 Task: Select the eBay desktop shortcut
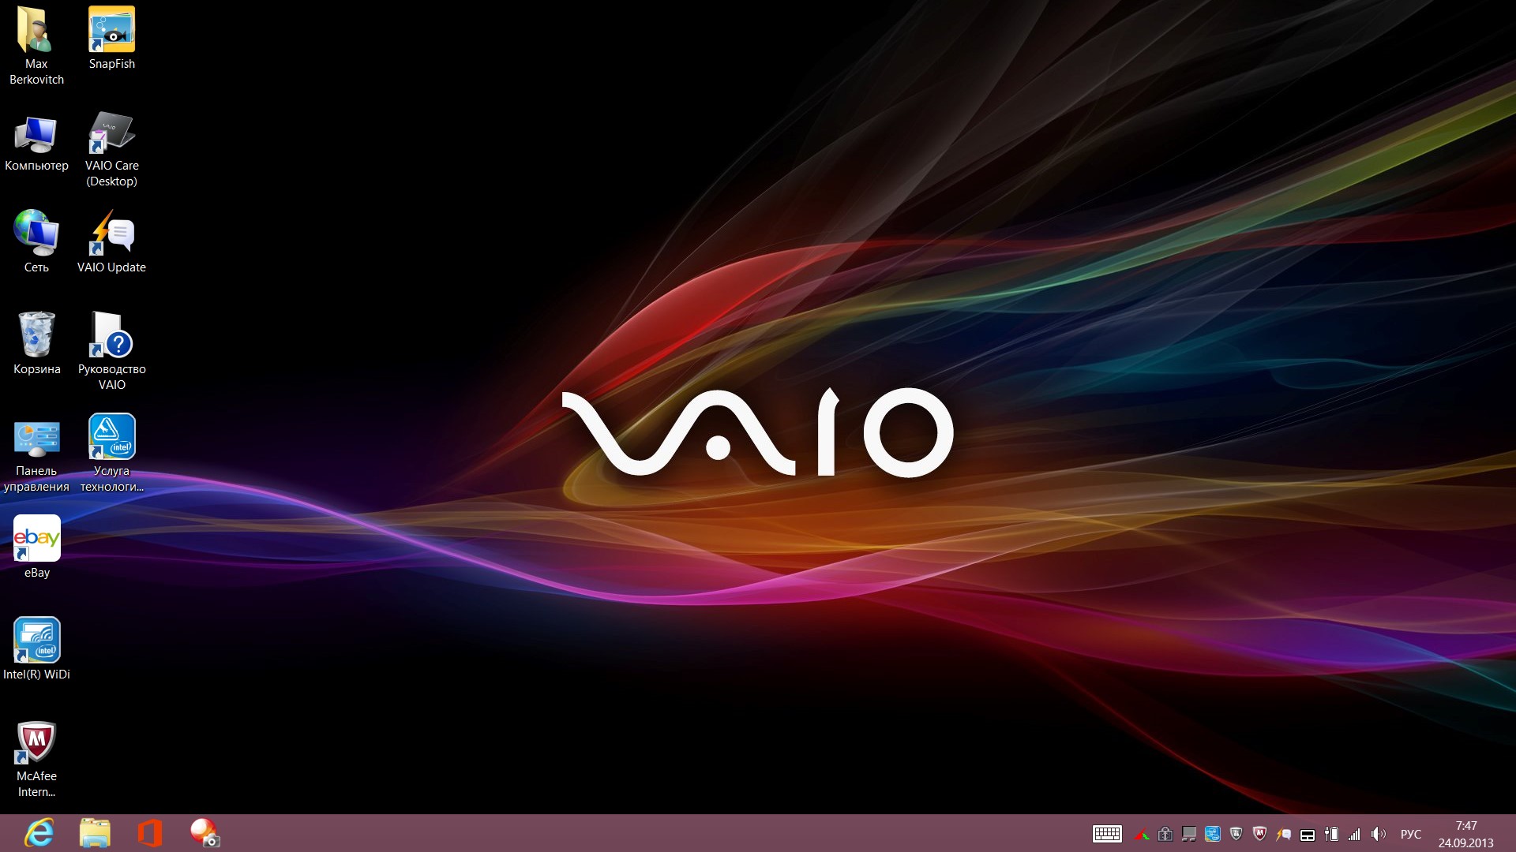tap(36, 540)
